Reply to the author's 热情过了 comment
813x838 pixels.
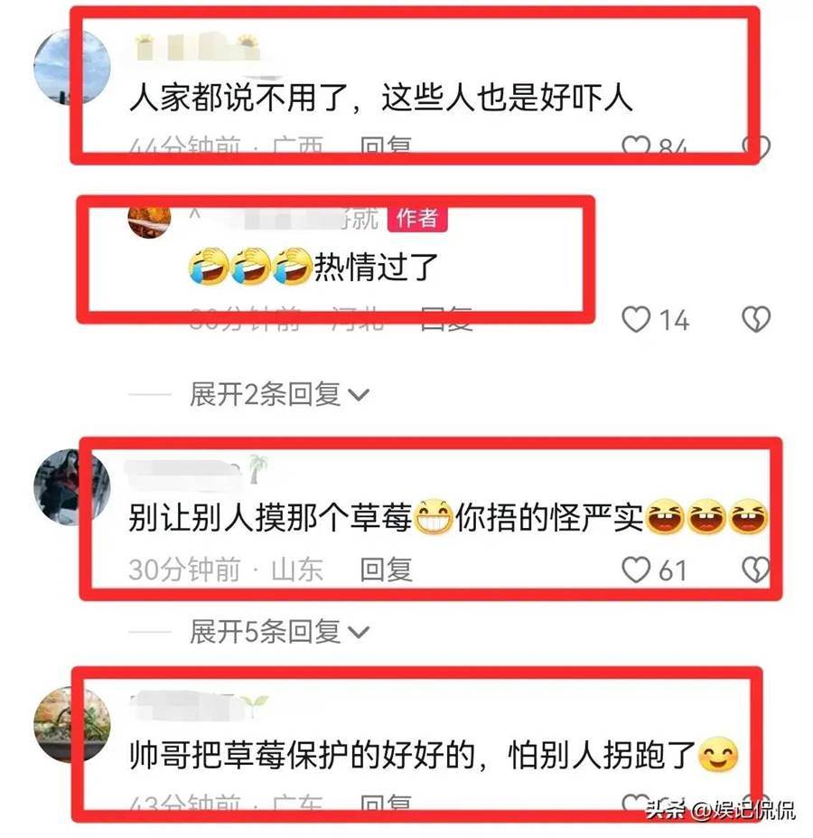[446, 318]
